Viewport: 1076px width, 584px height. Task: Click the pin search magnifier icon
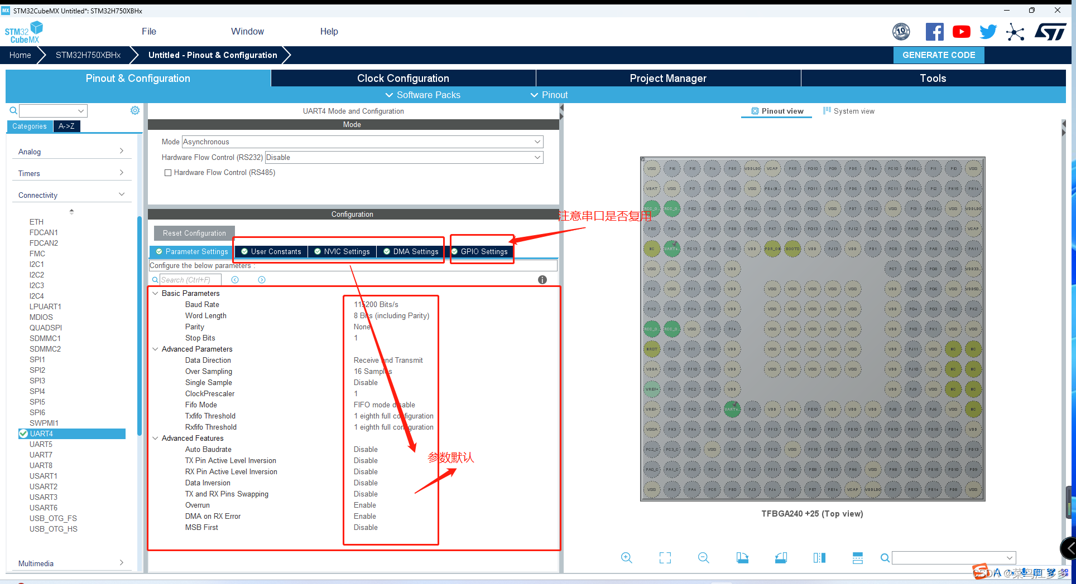pos(885,558)
